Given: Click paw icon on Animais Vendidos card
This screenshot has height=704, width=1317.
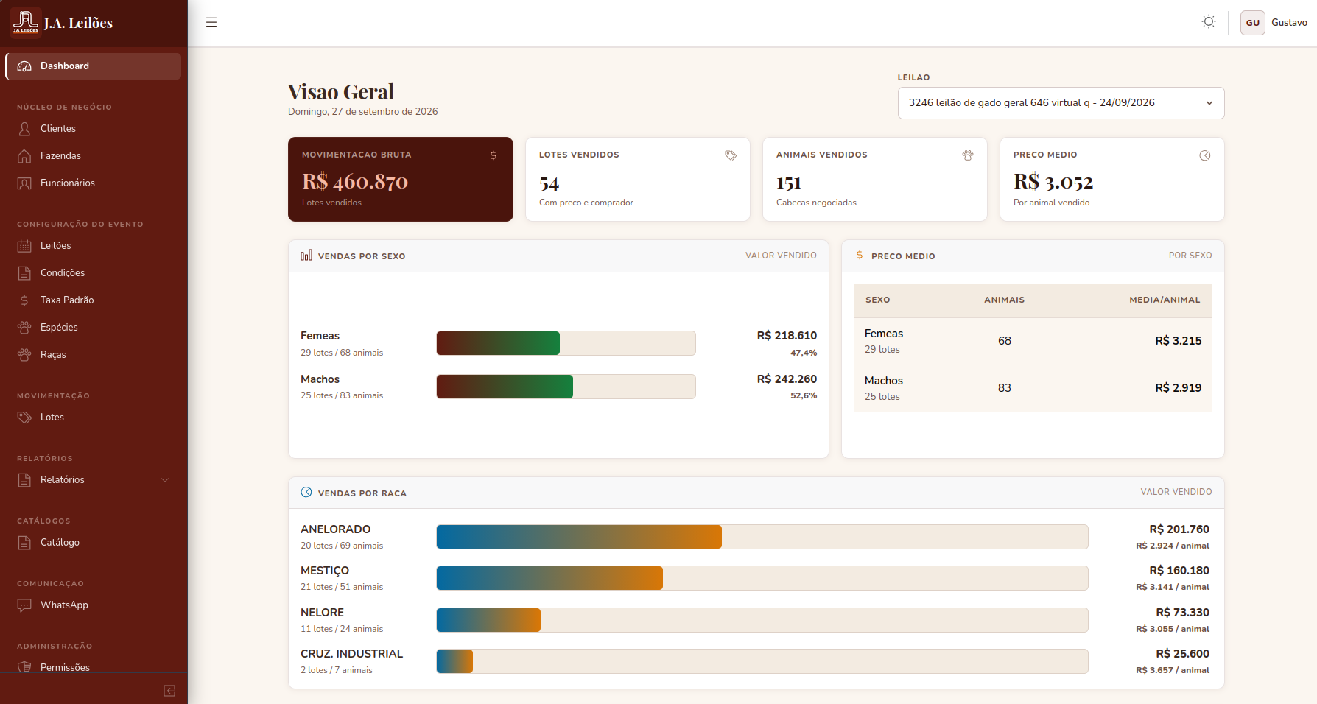Looking at the screenshot, I should 968,155.
